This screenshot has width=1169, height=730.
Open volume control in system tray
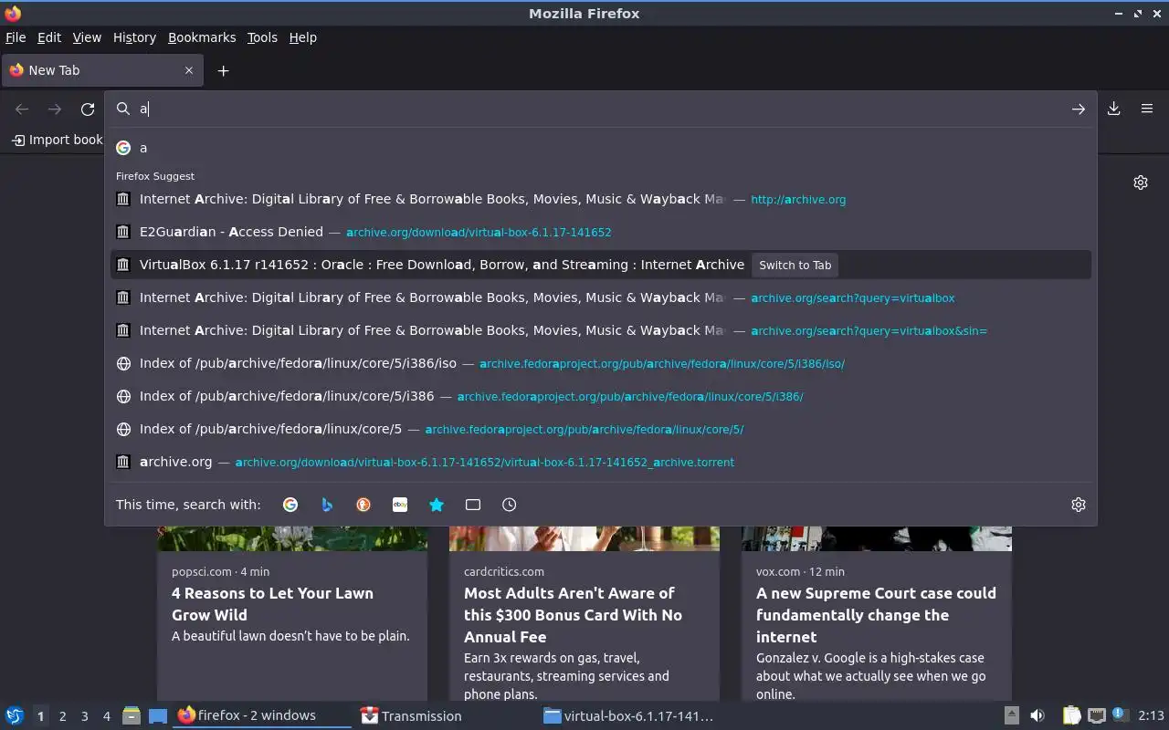[1037, 716]
